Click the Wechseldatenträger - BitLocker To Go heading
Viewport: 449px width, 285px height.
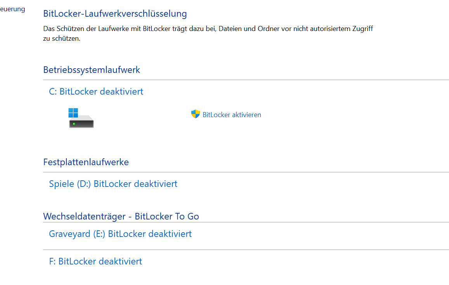point(121,216)
